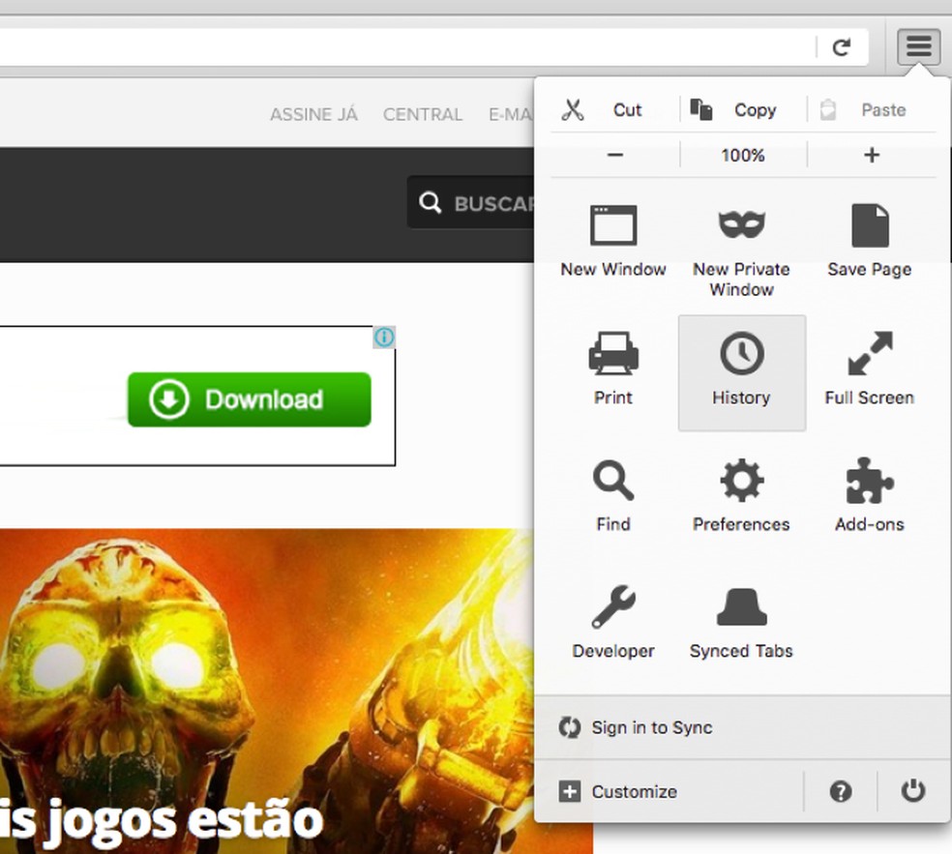The height and width of the screenshot is (854, 952).
Task: Click the green Download button
Action: (x=249, y=399)
